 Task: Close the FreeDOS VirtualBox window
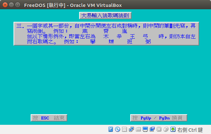(5, 5)
